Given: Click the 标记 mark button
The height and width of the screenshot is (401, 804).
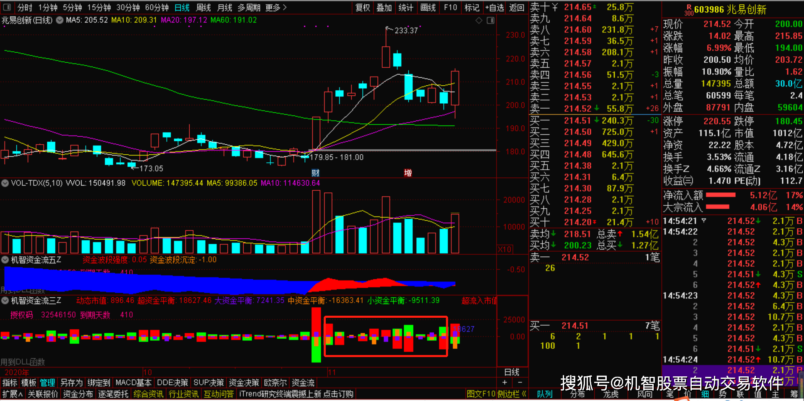Looking at the screenshot, I should point(472,8).
